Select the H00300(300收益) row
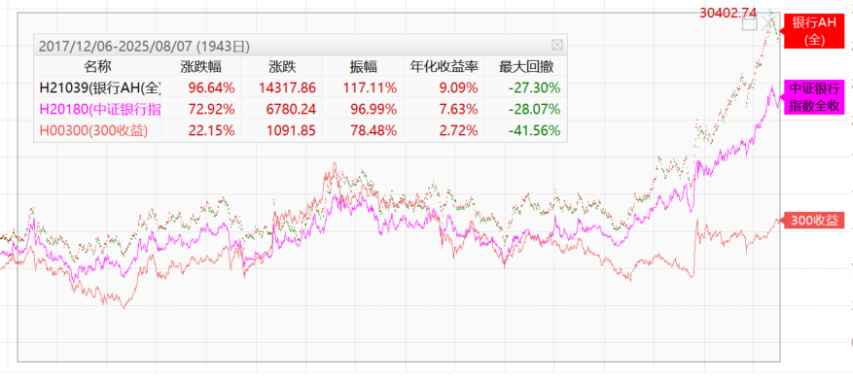 pyautogui.click(x=301, y=130)
